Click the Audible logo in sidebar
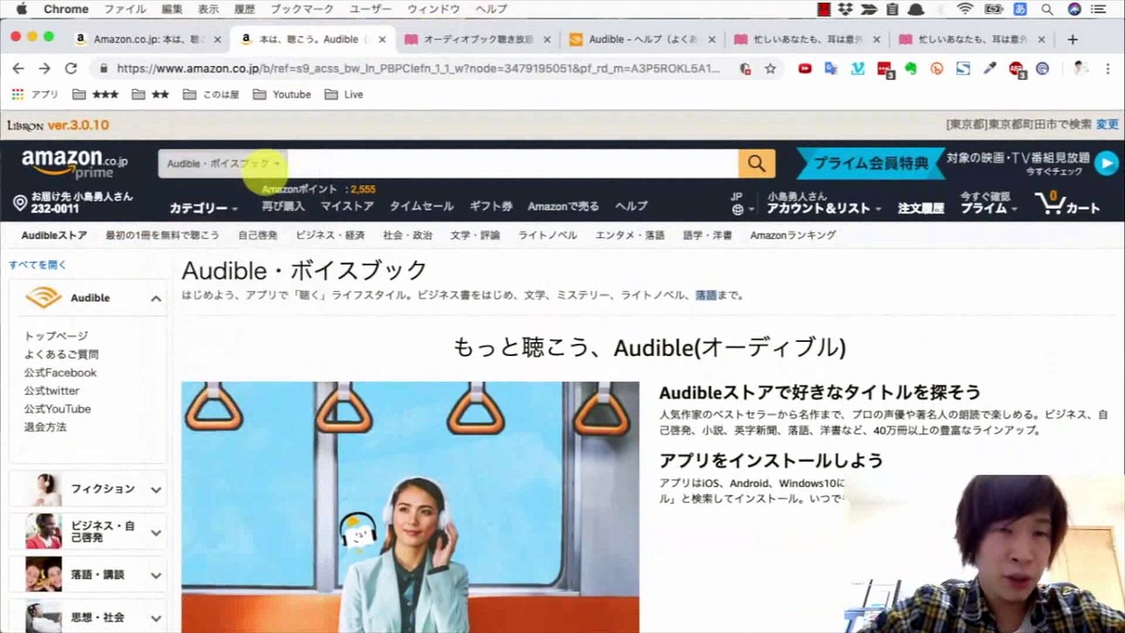 [43, 298]
